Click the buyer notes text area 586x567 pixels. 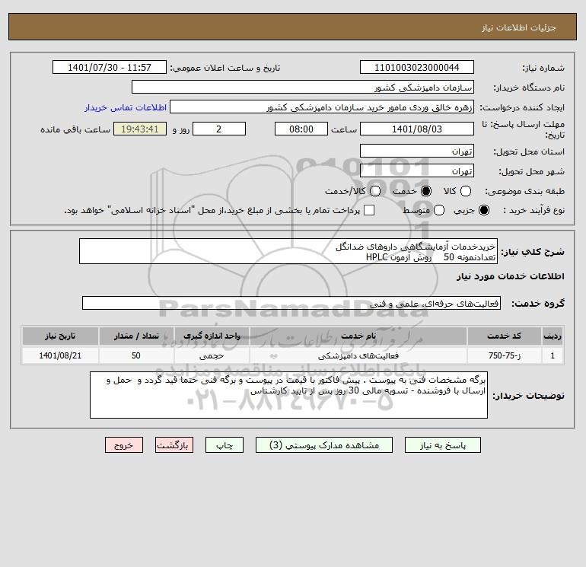(x=288, y=395)
